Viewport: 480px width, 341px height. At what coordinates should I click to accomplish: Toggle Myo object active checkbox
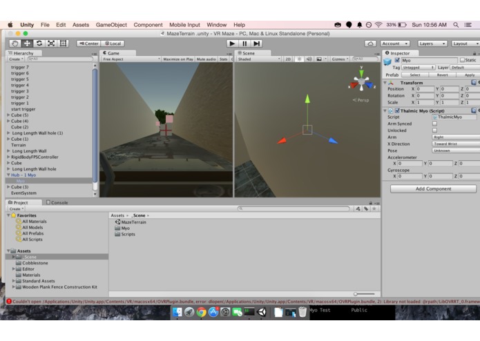coord(397,60)
